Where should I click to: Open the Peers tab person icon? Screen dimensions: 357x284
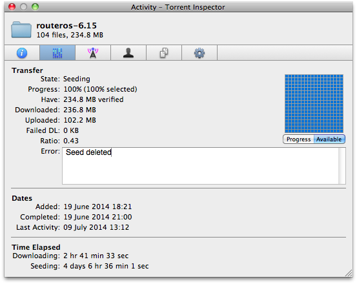coord(128,53)
